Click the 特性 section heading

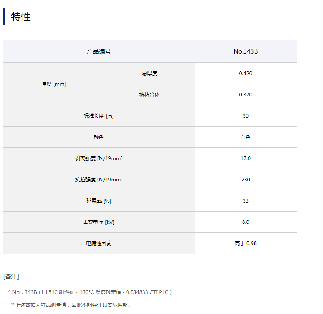coord(21,17)
